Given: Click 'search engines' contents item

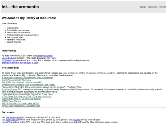Looking at the screenshot, I should coord(14,42).
